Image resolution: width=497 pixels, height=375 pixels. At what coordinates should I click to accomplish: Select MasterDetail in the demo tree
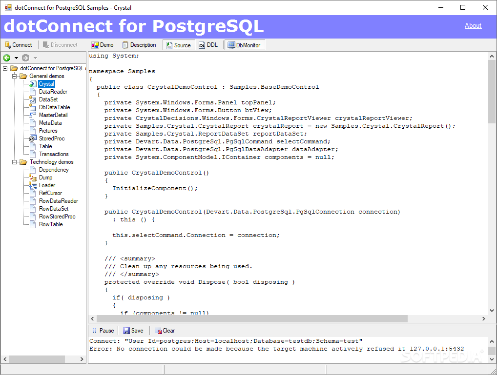pyautogui.click(x=53, y=115)
